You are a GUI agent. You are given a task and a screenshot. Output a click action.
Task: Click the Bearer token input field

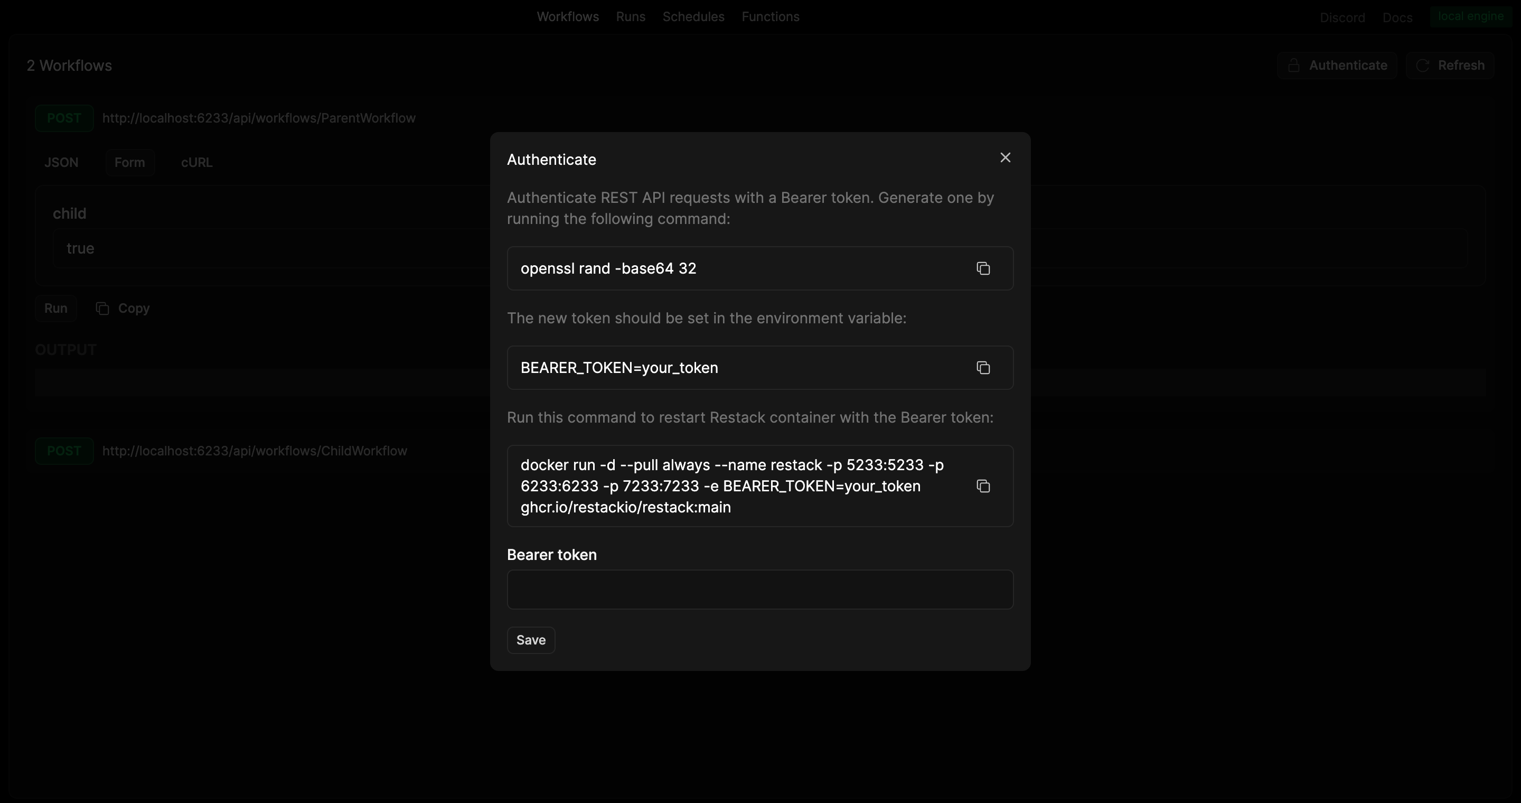759,589
